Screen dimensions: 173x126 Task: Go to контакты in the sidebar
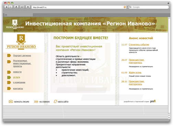(x=18, y=89)
